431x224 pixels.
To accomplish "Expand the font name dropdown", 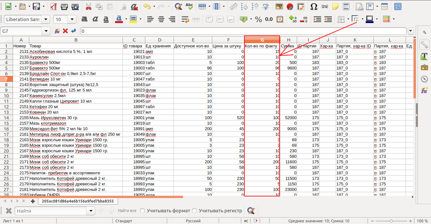I will [46, 19].
